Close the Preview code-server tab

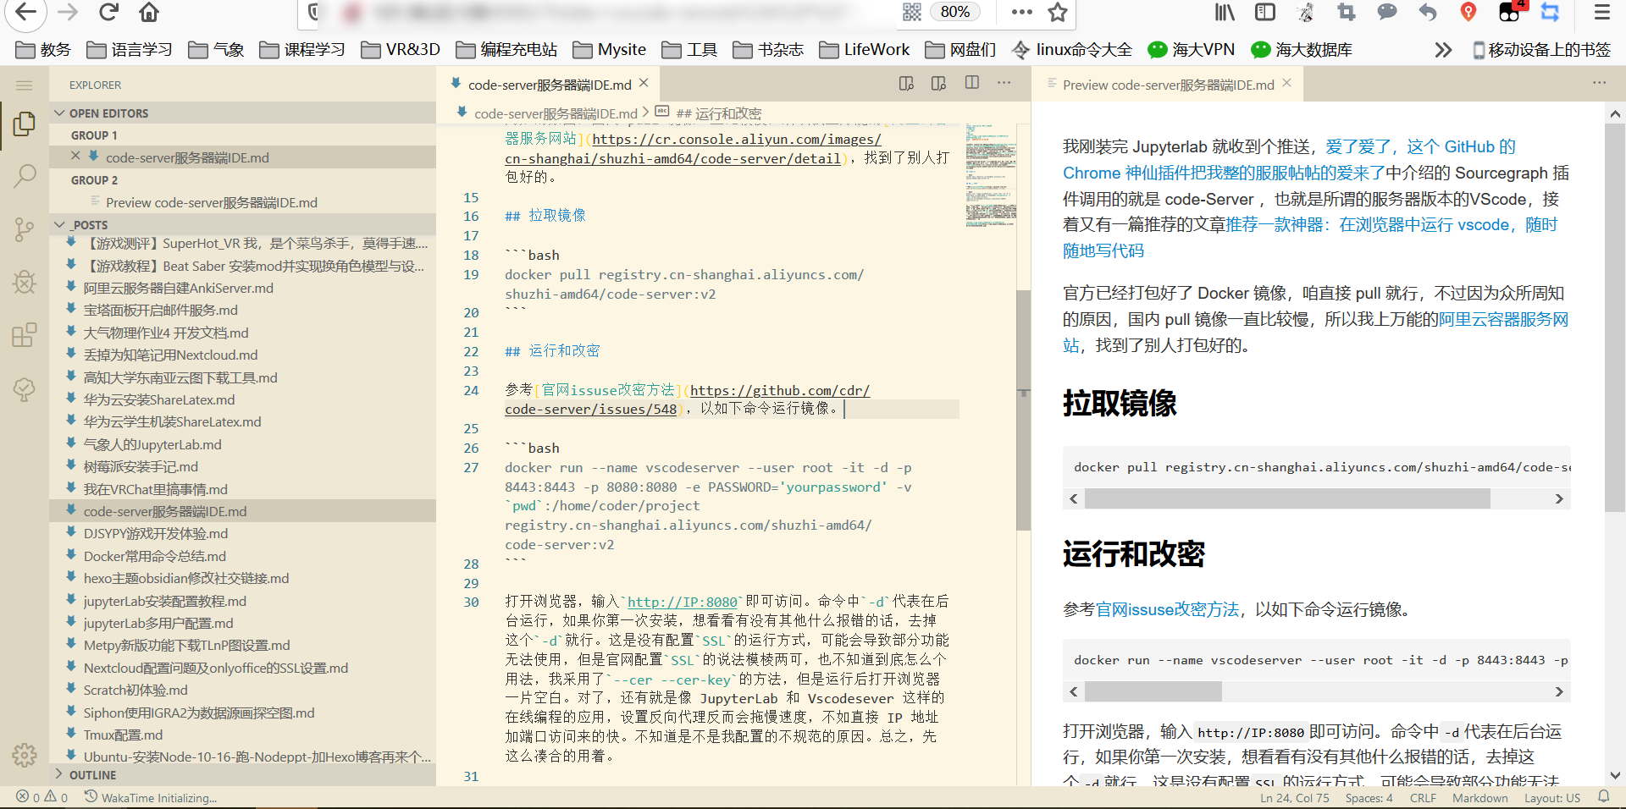click(x=1287, y=83)
